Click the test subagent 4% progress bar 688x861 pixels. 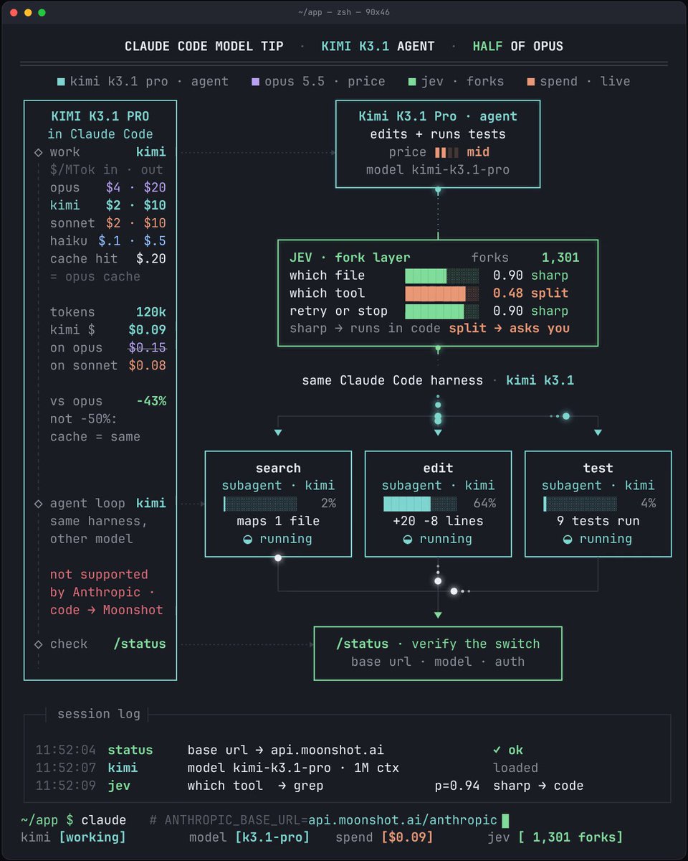(580, 504)
